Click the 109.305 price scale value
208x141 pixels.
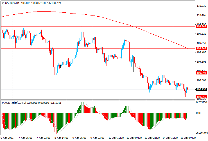(x=201, y=62)
